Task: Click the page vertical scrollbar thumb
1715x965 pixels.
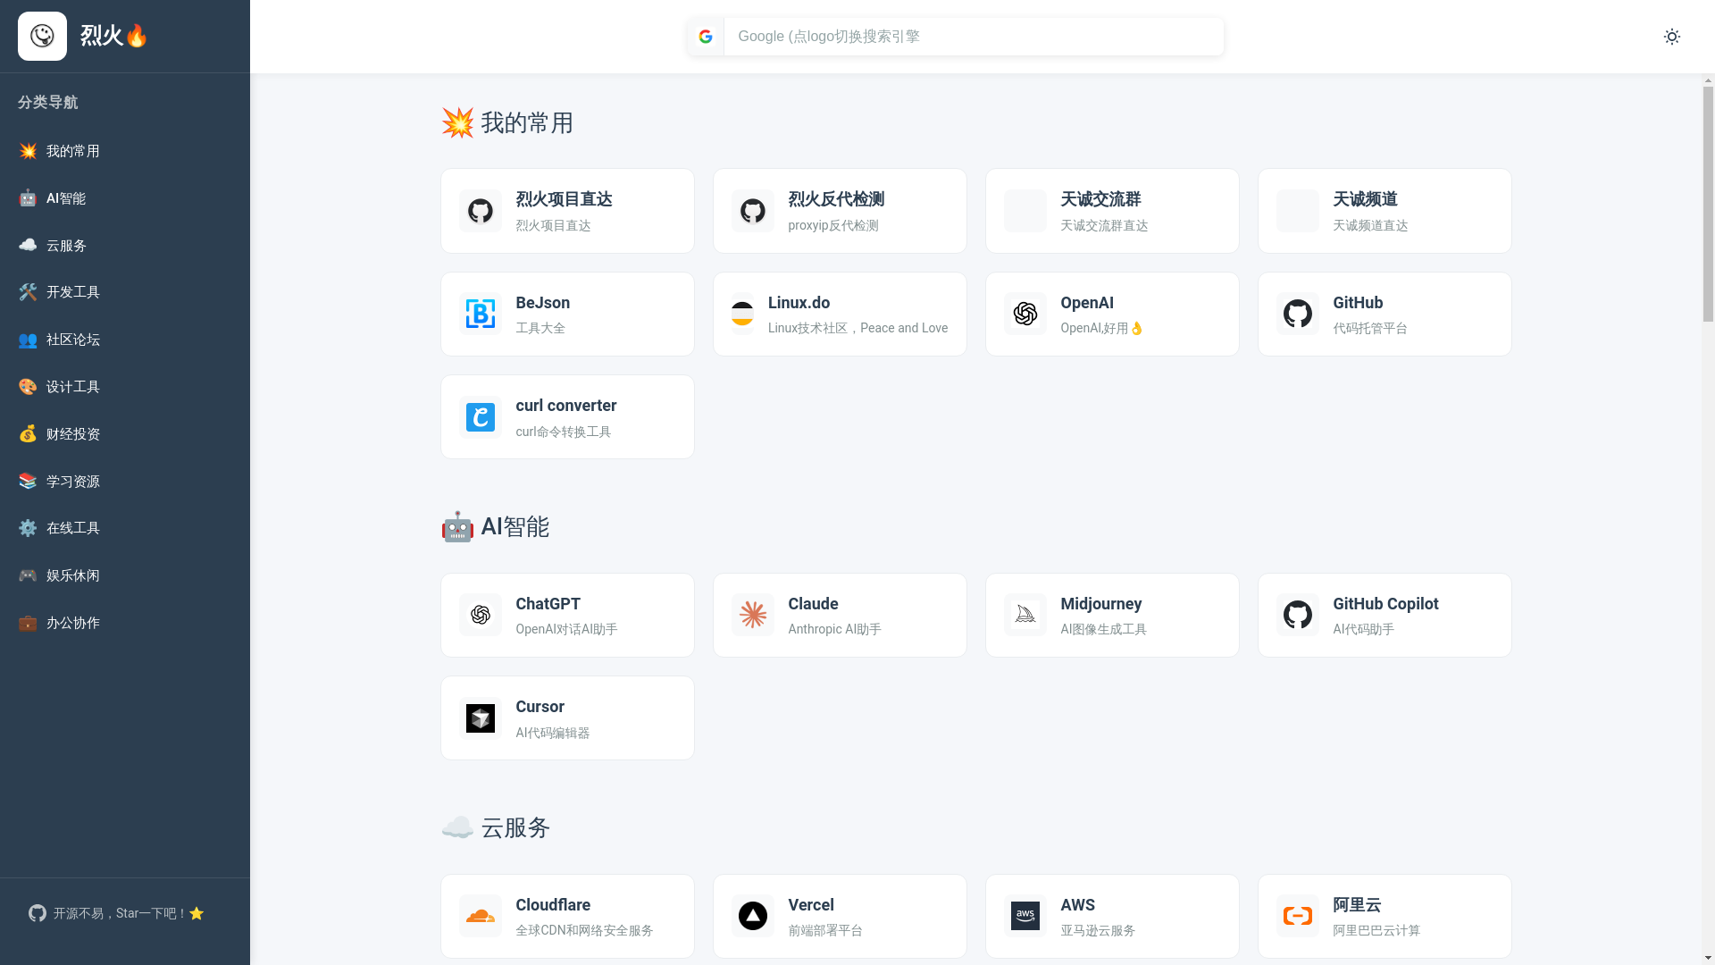Action: tap(1708, 204)
